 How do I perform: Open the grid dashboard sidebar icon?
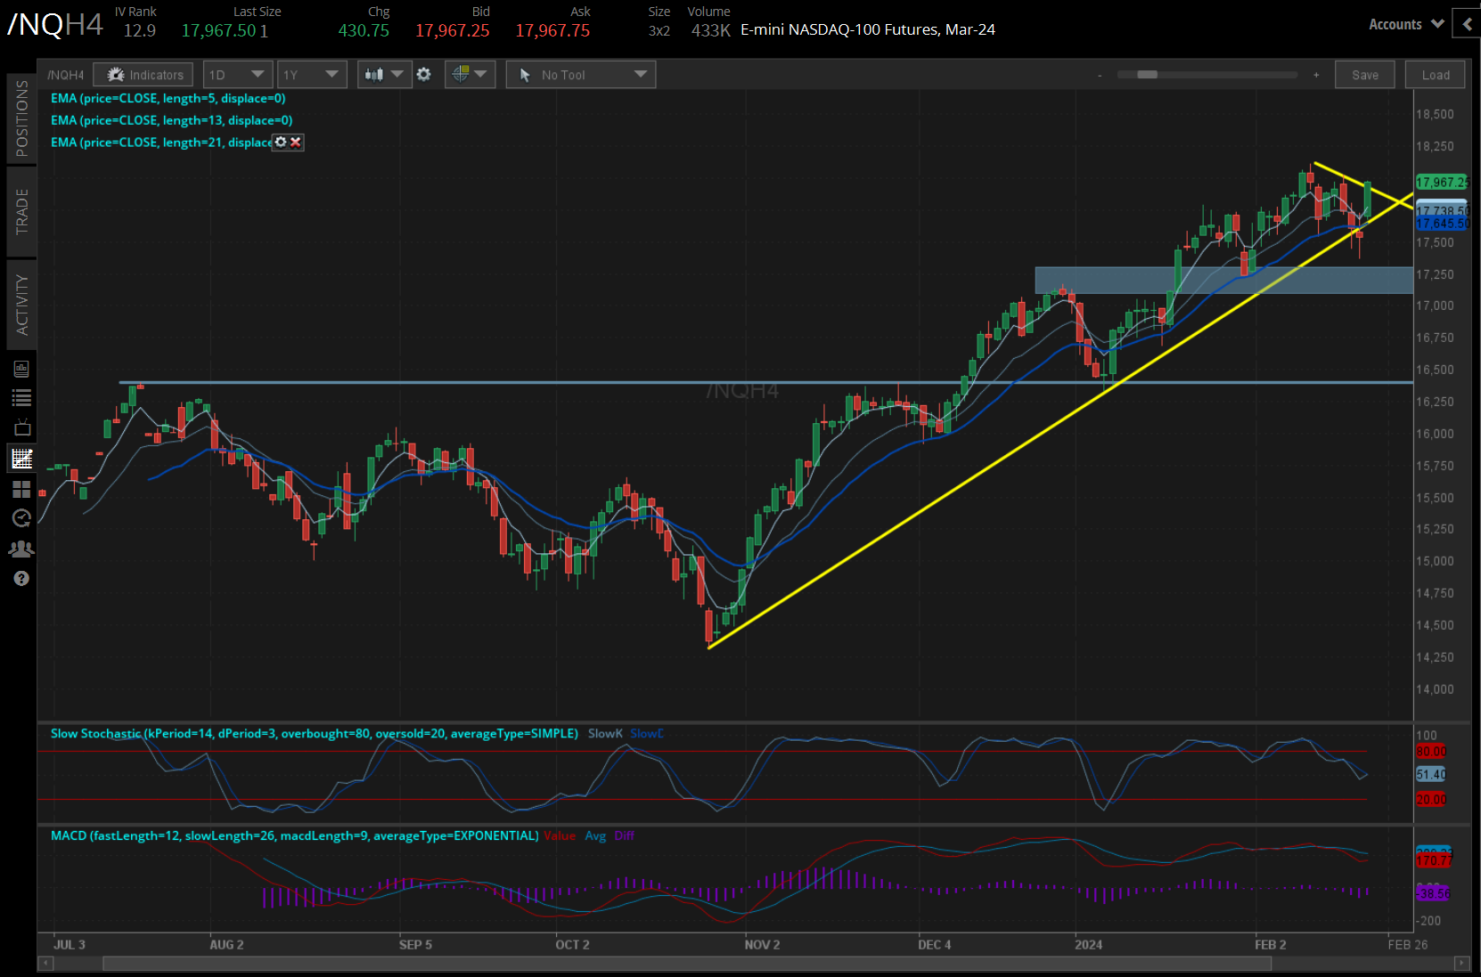[x=21, y=489]
